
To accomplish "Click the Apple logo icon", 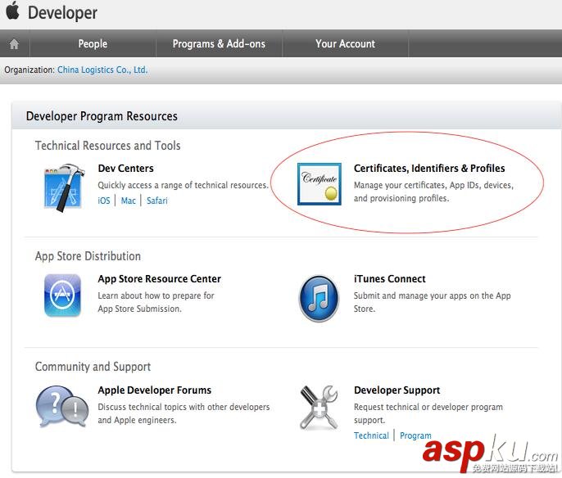I will 12,11.
